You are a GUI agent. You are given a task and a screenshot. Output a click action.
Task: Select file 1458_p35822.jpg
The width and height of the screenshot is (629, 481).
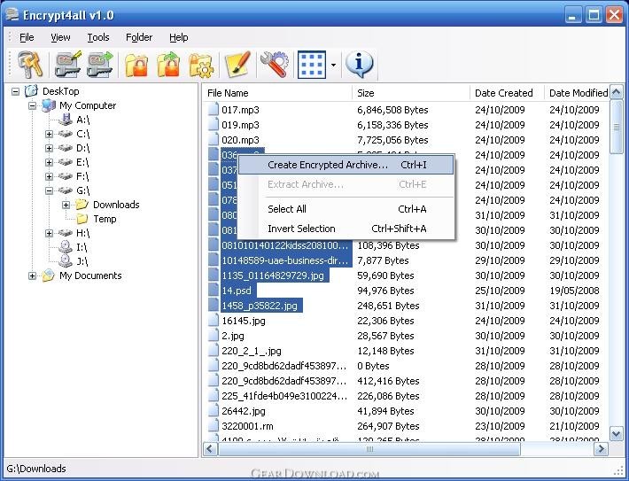tap(260, 306)
